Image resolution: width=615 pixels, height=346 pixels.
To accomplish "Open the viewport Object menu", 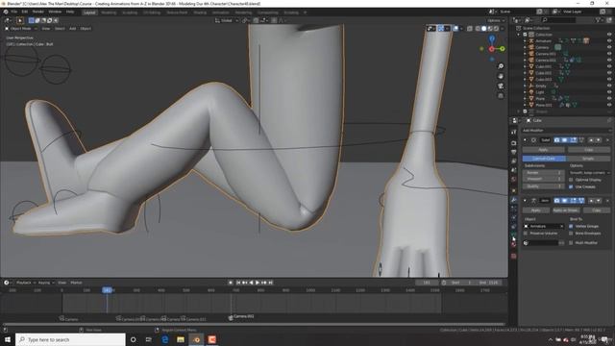I will click(86, 29).
